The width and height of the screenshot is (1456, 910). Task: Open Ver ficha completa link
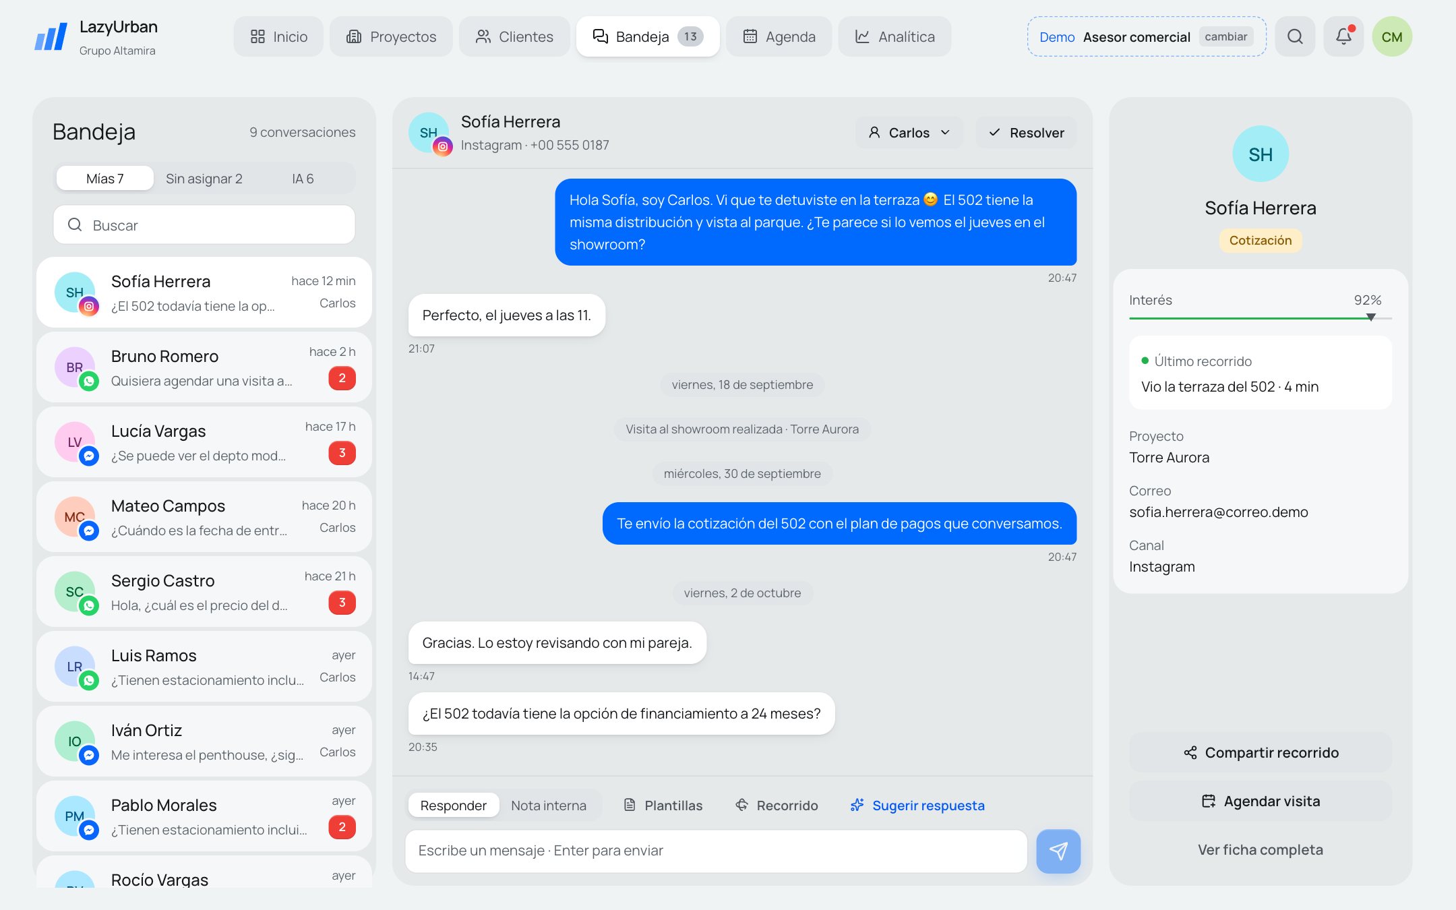point(1261,849)
